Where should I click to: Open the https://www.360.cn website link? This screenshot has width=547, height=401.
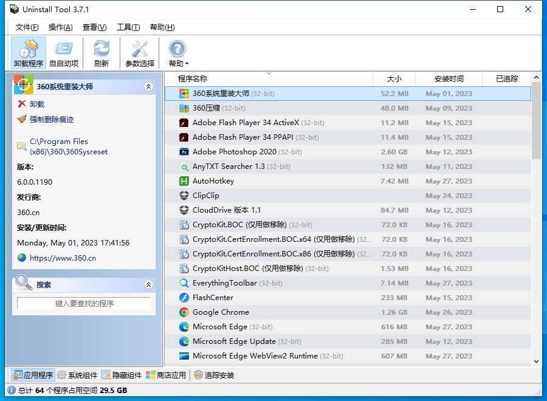(x=63, y=258)
